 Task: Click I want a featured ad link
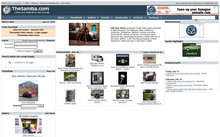click(x=153, y=52)
